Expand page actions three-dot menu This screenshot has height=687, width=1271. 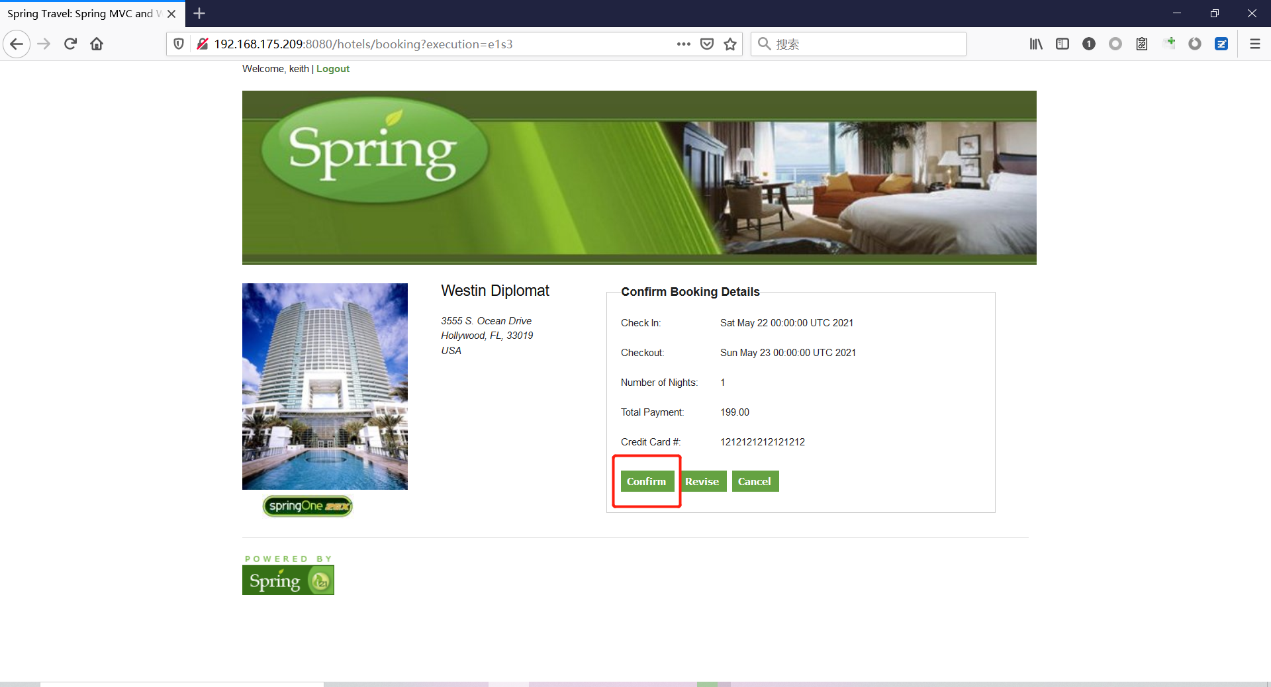(683, 44)
